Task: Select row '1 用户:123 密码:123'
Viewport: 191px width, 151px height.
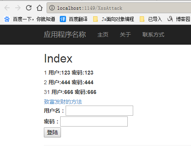Action: coord(69,73)
